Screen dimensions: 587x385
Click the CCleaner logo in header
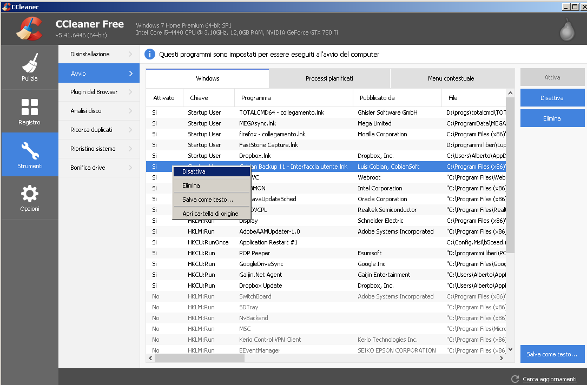pos(29,29)
